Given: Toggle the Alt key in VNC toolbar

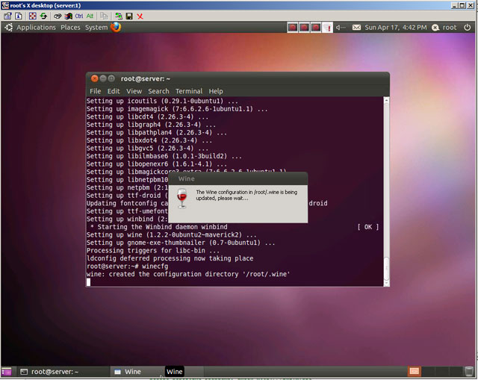Looking at the screenshot, I should [x=90, y=16].
